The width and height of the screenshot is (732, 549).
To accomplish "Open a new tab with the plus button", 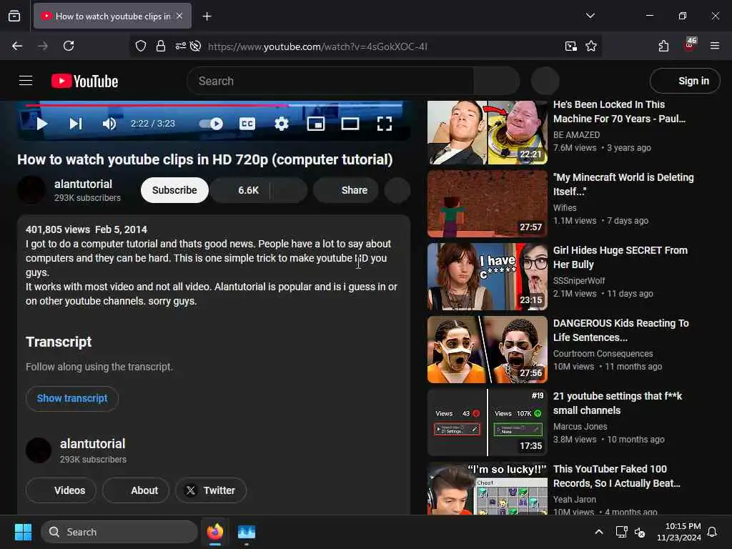I will click(x=207, y=16).
